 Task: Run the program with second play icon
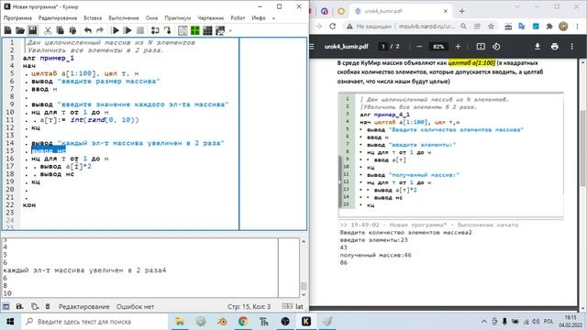click(127, 30)
